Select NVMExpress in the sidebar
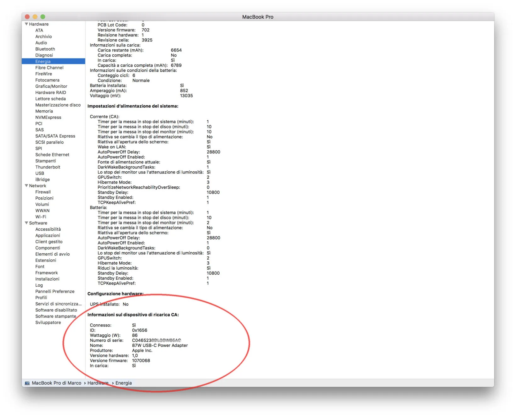516x418 pixels. tap(48, 118)
